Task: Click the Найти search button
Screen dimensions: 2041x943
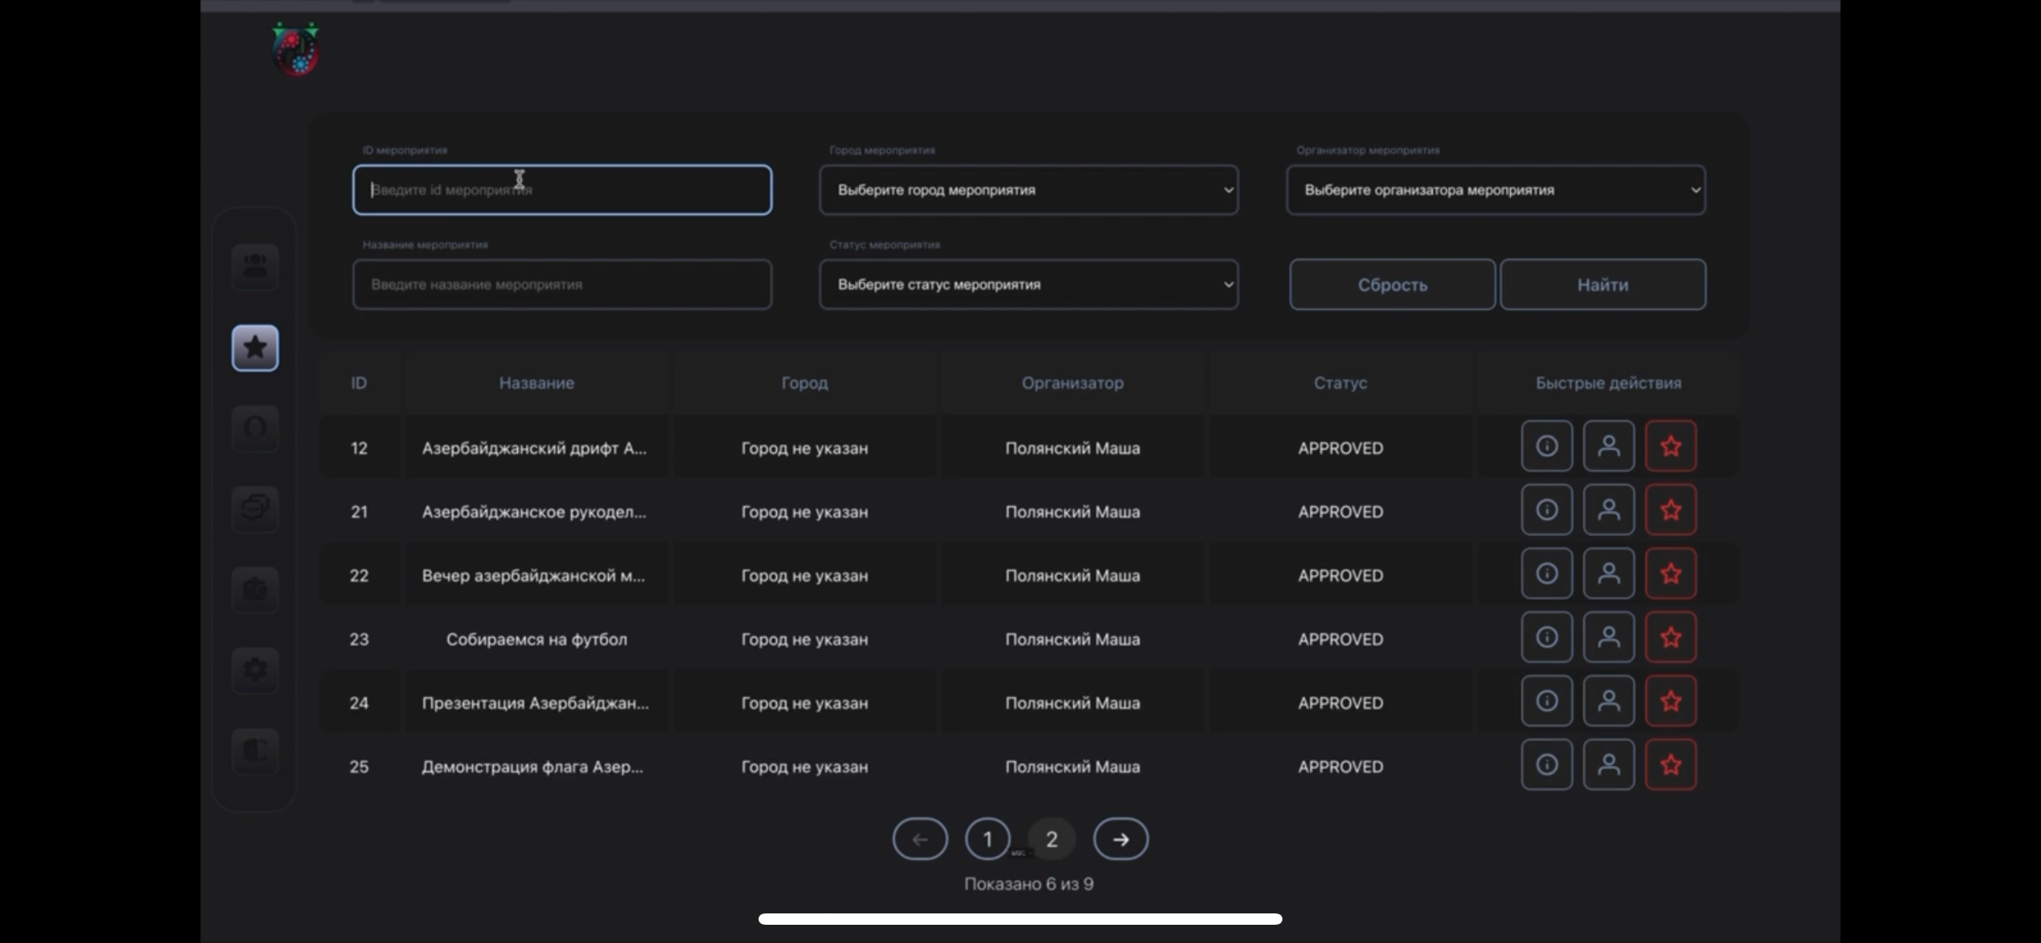Action: click(x=1603, y=285)
